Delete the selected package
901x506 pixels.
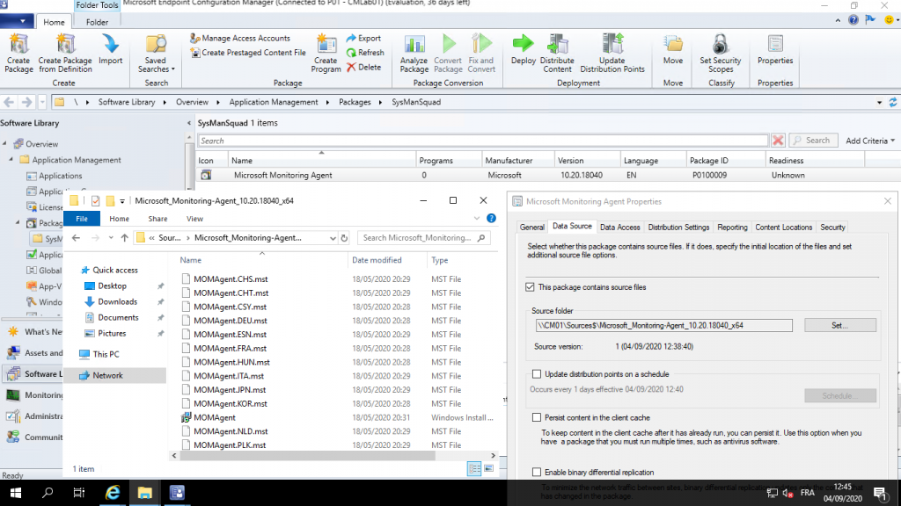point(363,67)
